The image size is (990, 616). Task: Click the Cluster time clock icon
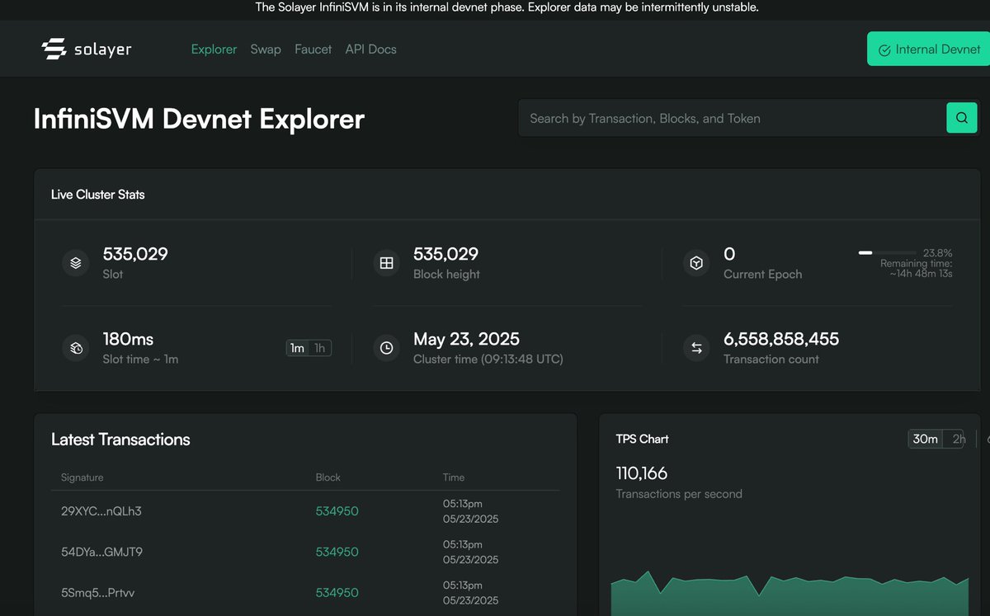386,347
